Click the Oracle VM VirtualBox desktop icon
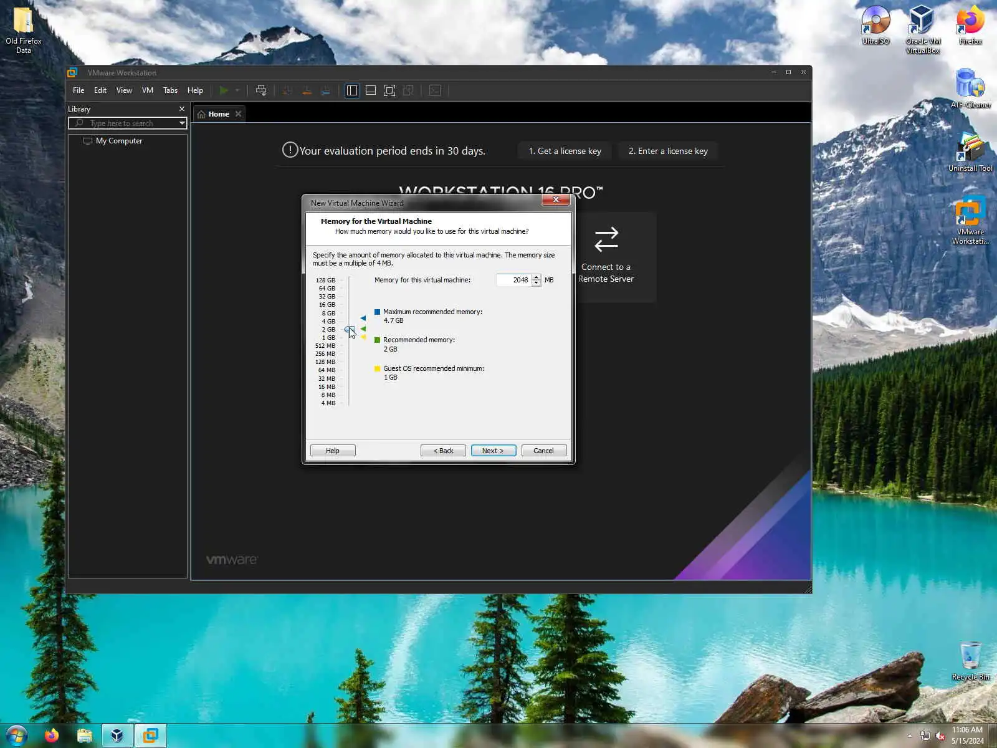 pos(923,29)
